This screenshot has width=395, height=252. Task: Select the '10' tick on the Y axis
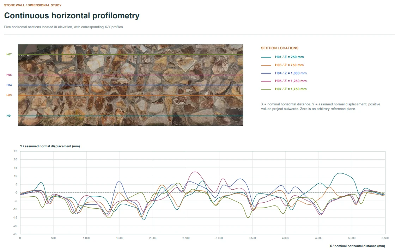point(16,176)
